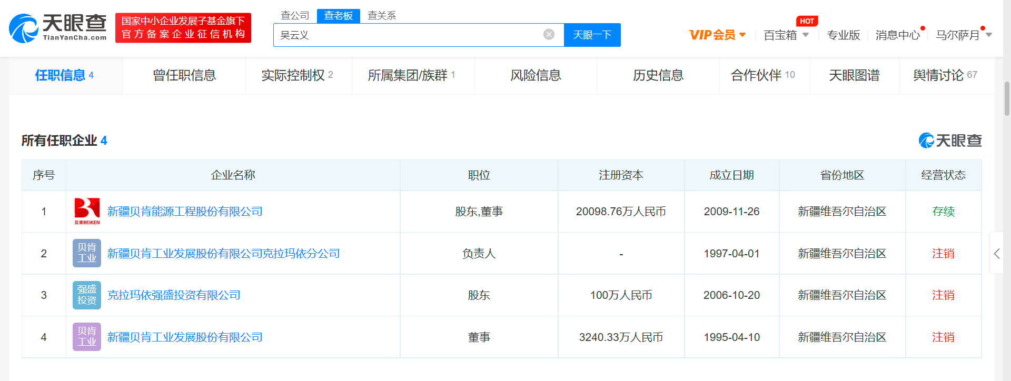Screen dimensions: 1011x381
Task: Click the 强盛投资 logo icon
Action: point(87,295)
